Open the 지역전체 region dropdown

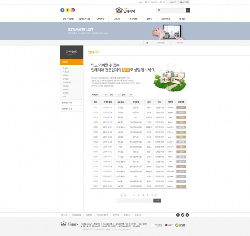tap(99, 95)
